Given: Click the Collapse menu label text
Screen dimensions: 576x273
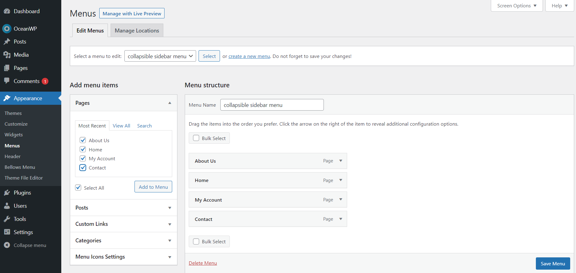Looking at the screenshot, I should point(30,245).
